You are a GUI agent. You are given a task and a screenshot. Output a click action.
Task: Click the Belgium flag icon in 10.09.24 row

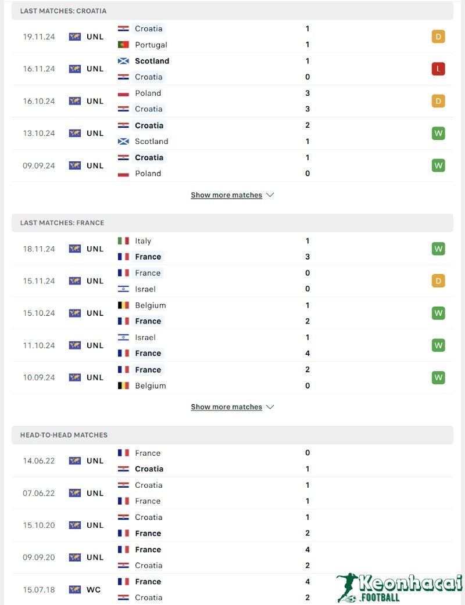coord(123,385)
